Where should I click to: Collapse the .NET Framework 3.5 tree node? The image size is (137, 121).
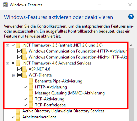(x=7, y=46)
